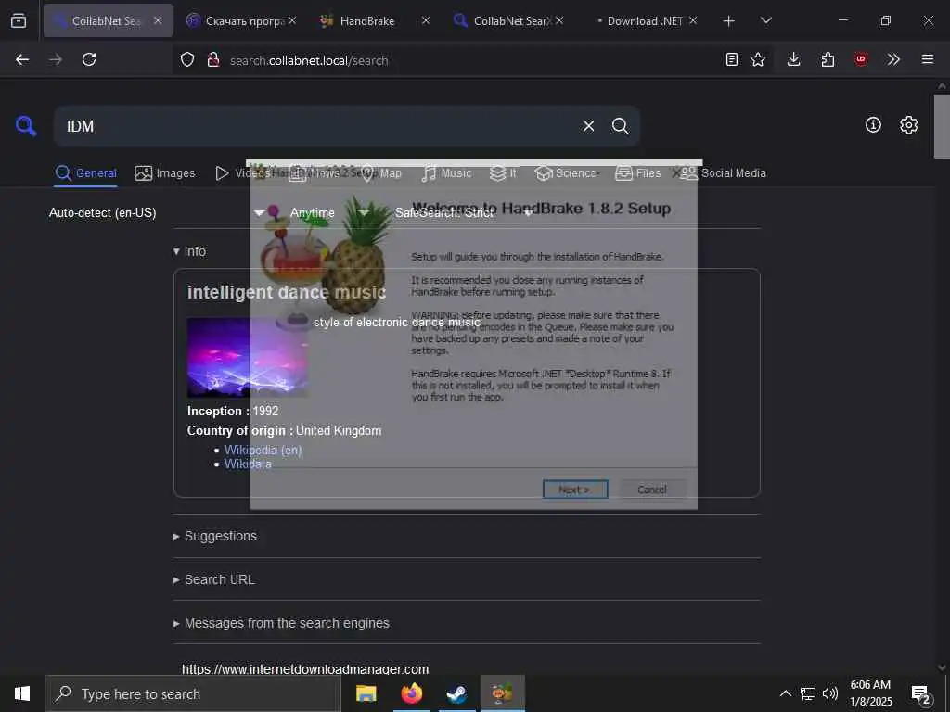Image resolution: width=950 pixels, height=712 pixels.
Task: Open the extensions puzzle-piece menu
Action: [x=828, y=59]
